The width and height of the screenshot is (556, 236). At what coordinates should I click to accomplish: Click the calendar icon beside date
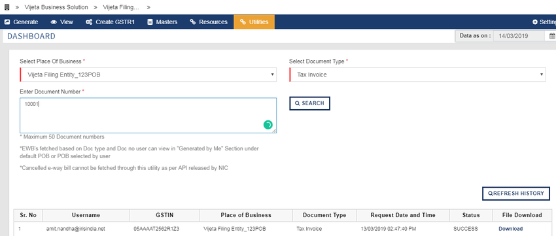coord(552,36)
